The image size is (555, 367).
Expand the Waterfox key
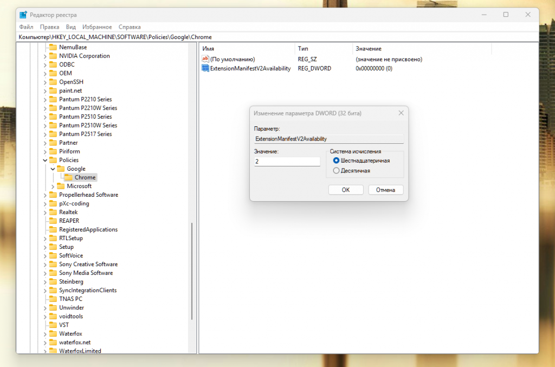(x=45, y=334)
